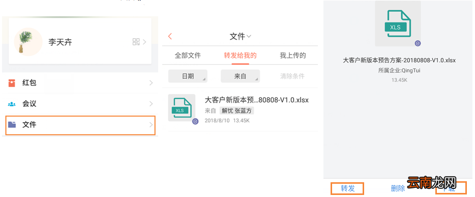This screenshot has width=475, height=197.
Task: Open the 文件 title dropdown
Action: pyautogui.click(x=240, y=36)
